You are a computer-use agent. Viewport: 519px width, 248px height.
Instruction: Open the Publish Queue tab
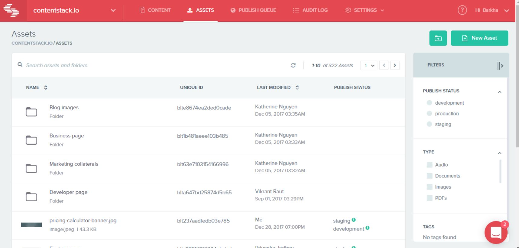(x=253, y=10)
